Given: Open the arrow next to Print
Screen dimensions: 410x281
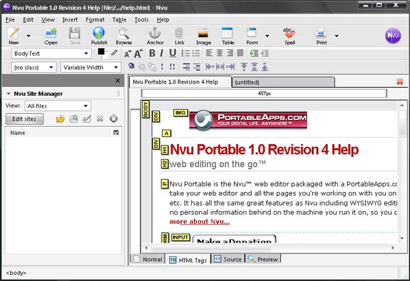Looking at the screenshot, I should coord(337,36).
